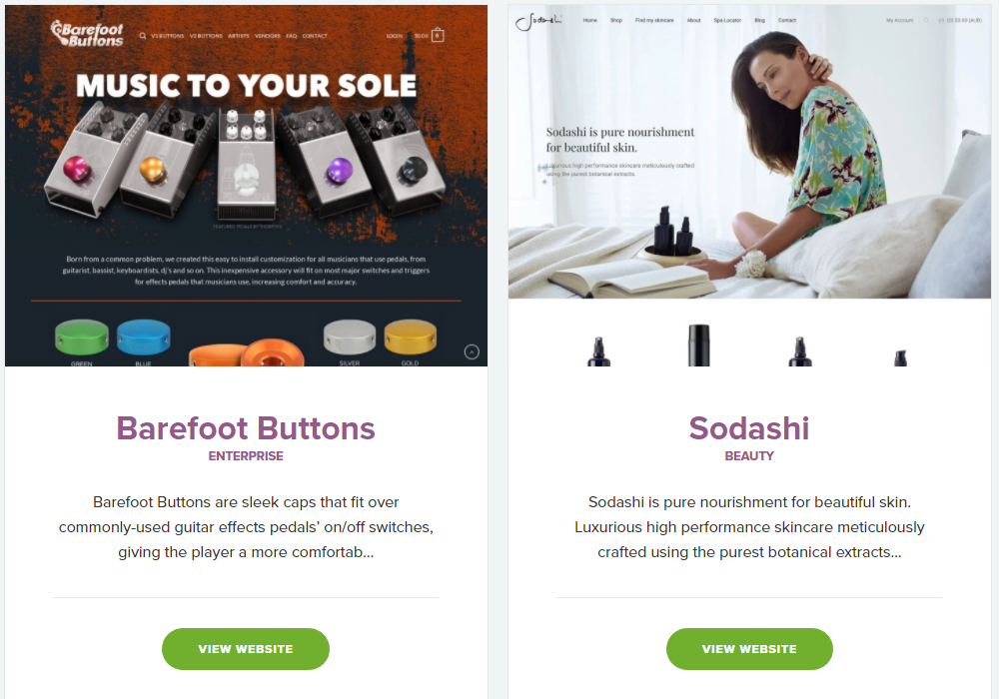Open the Artists menu item in Barefoot nav

239,36
